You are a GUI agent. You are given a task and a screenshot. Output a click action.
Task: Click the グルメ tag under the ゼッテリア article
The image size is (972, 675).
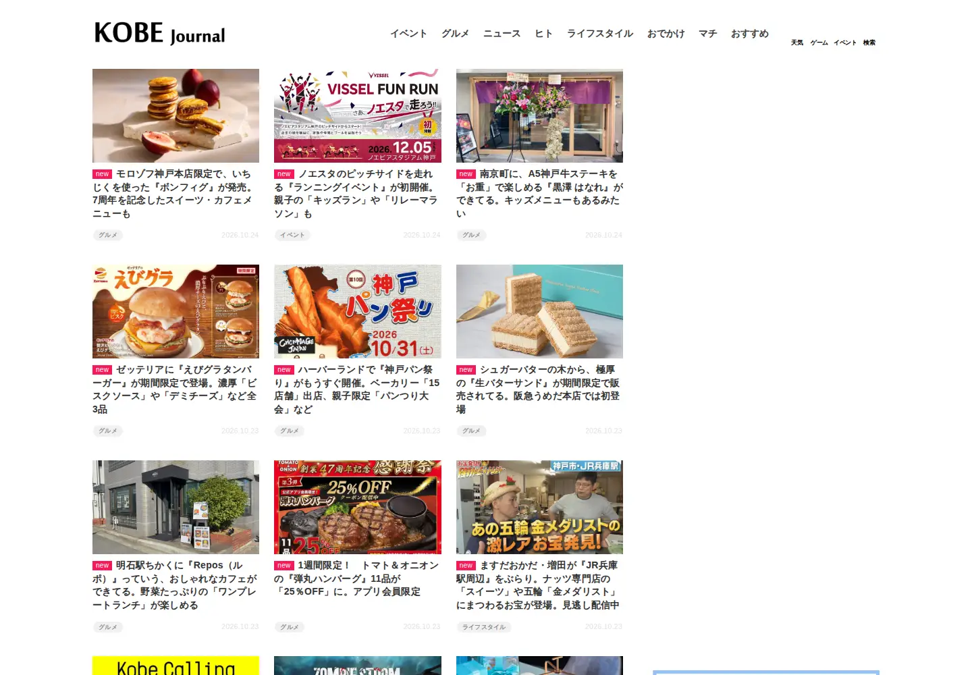point(108,431)
